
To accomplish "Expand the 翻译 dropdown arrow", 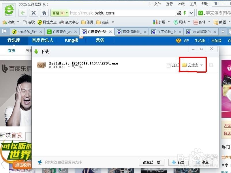I will click(209, 22).
